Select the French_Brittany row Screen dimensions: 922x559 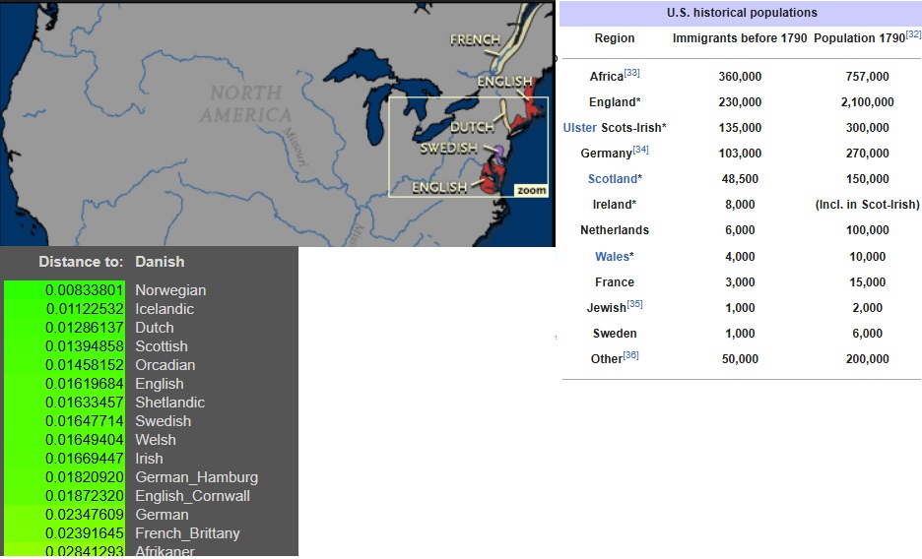pyautogui.click(x=151, y=533)
